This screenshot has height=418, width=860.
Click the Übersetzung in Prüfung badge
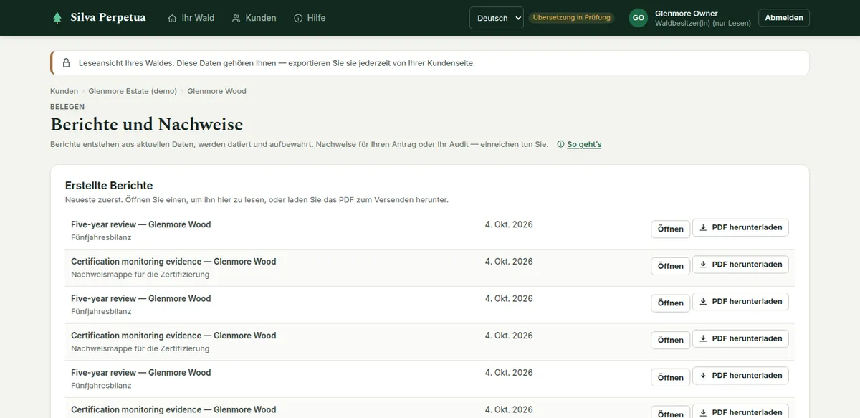[x=572, y=18]
